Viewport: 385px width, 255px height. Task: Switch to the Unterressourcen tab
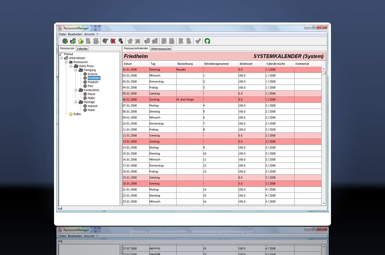pyautogui.click(x=161, y=49)
